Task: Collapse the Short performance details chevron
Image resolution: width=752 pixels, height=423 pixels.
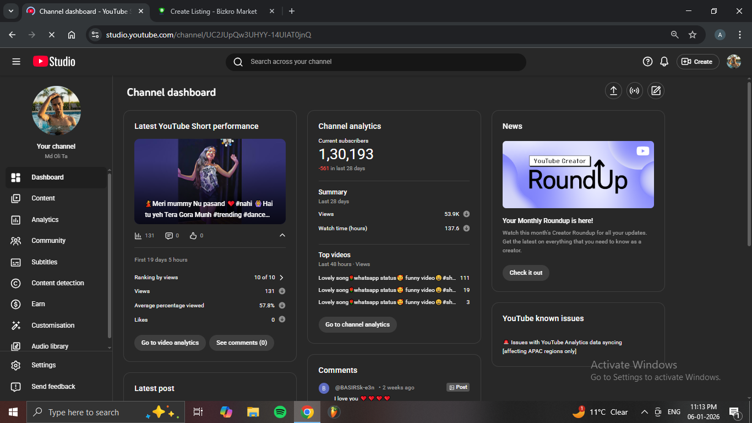Action: coord(282,236)
